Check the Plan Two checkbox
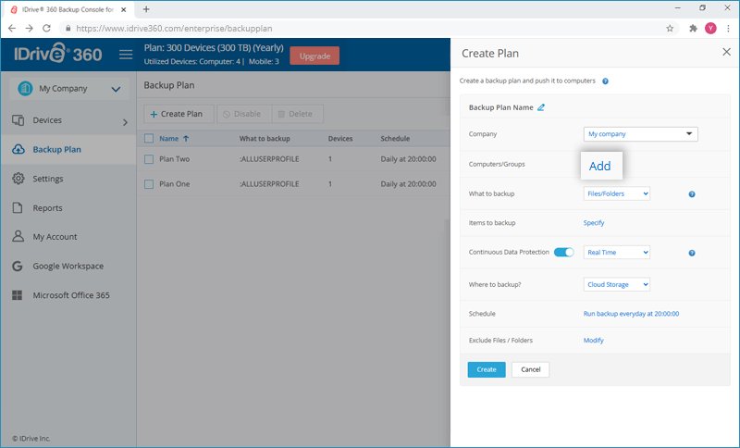The image size is (740, 448). point(149,159)
